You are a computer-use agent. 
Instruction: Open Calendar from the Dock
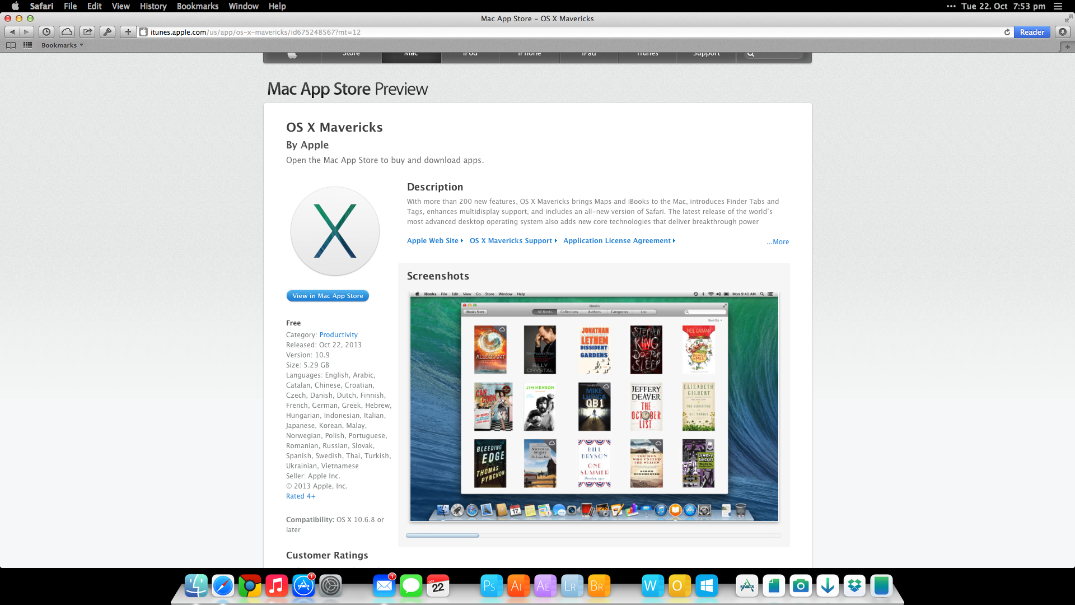coord(438,586)
